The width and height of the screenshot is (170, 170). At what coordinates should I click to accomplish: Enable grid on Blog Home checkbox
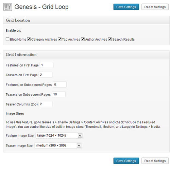tap(7, 39)
